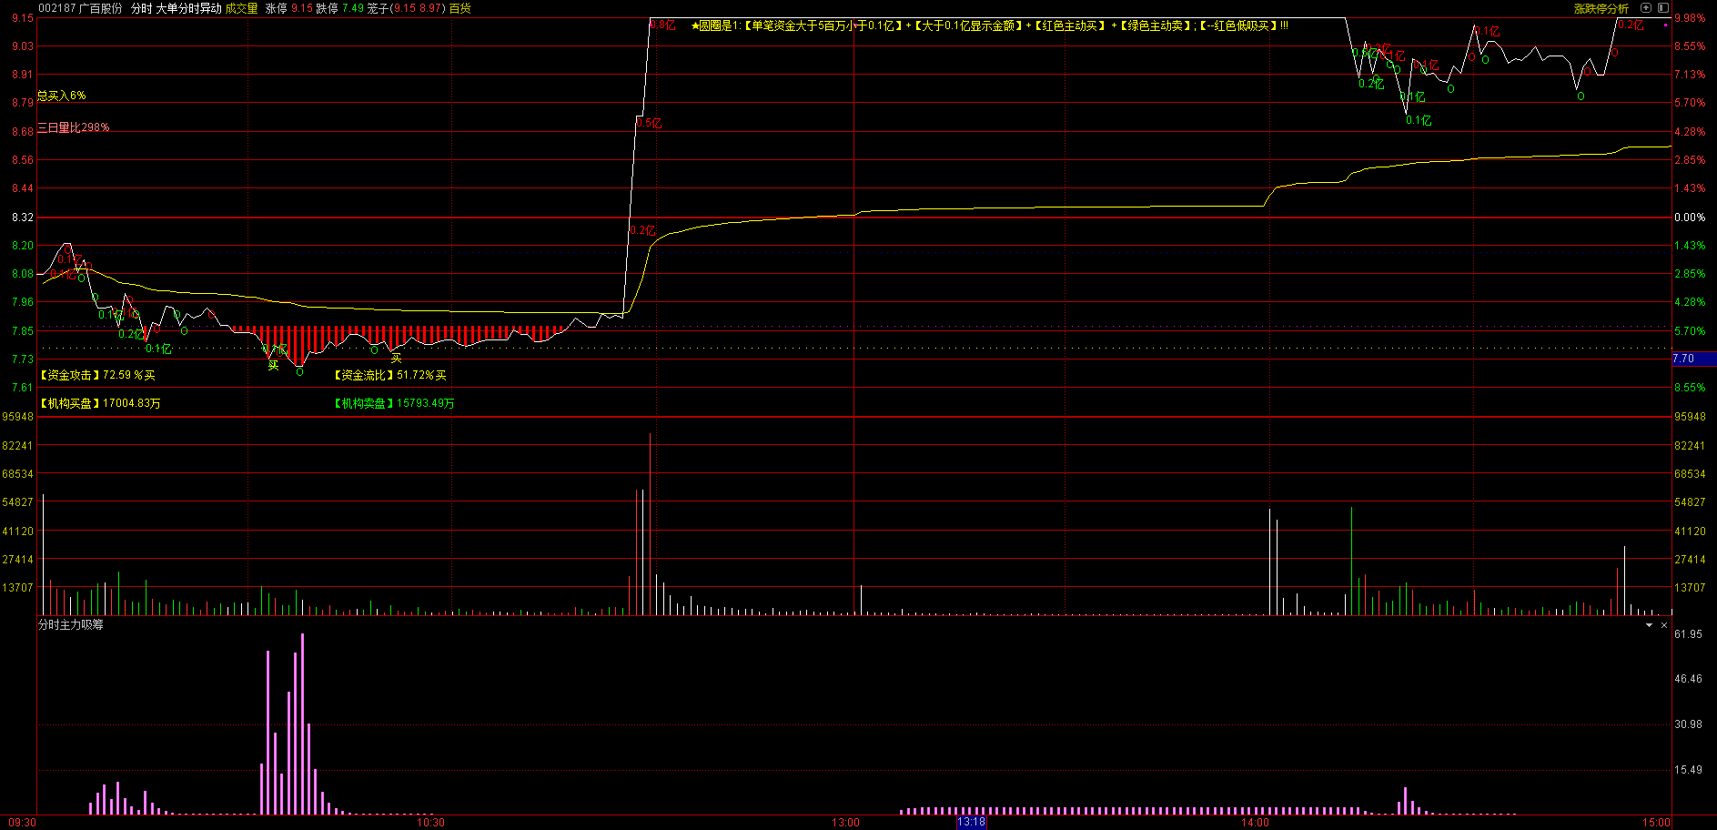This screenshot has height=830, width=1717.
Task: Click the 【资金攻击】72.59%买 text
Action: point(97,375)
